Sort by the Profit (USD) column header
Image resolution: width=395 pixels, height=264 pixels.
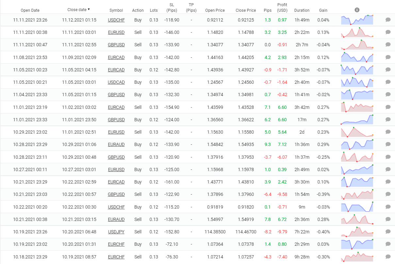[x=282, y=7]
